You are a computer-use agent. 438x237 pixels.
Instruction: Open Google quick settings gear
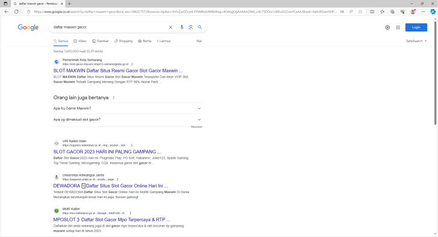(387, 27)
